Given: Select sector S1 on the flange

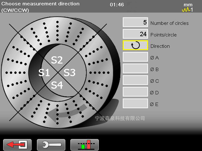Looking at the screenshot, I should point(44,73).
